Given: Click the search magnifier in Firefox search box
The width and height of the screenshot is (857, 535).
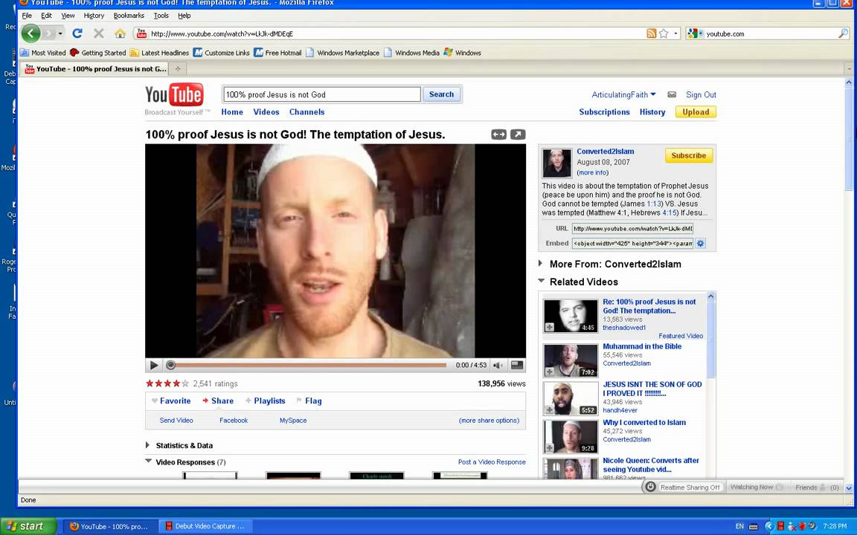Looking at the screenshot, I should (843, 33).
